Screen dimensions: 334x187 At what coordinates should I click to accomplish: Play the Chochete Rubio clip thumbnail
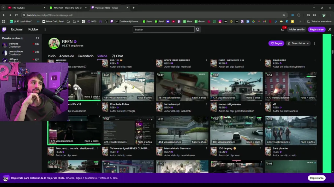click(128, 86)
